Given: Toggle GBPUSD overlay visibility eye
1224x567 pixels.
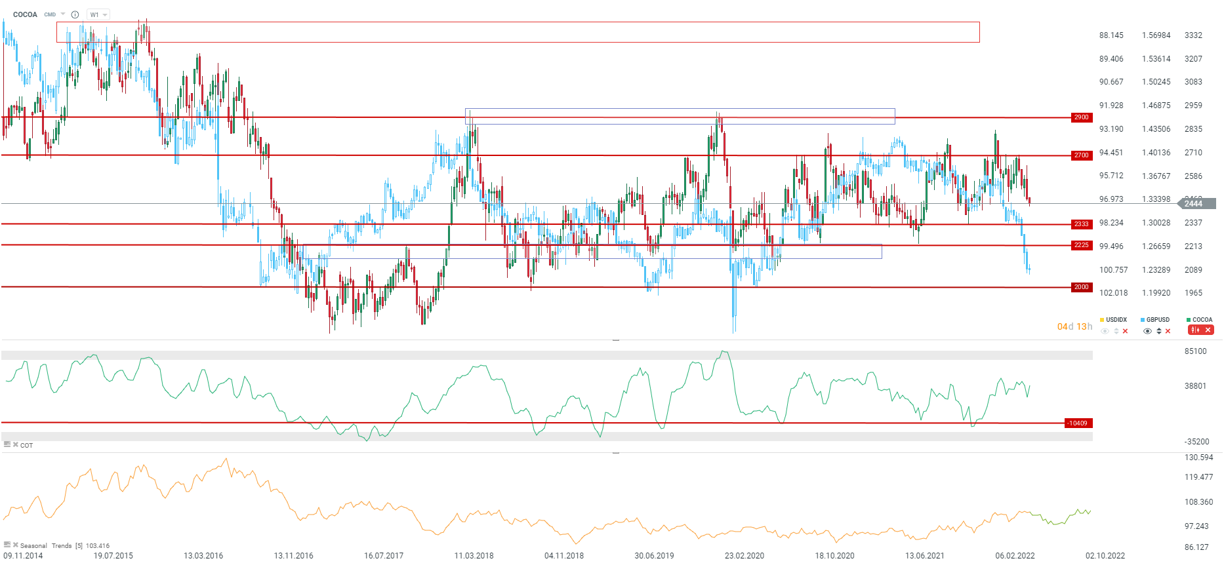Looking at the screenshot, I should tap(1147, 331).
